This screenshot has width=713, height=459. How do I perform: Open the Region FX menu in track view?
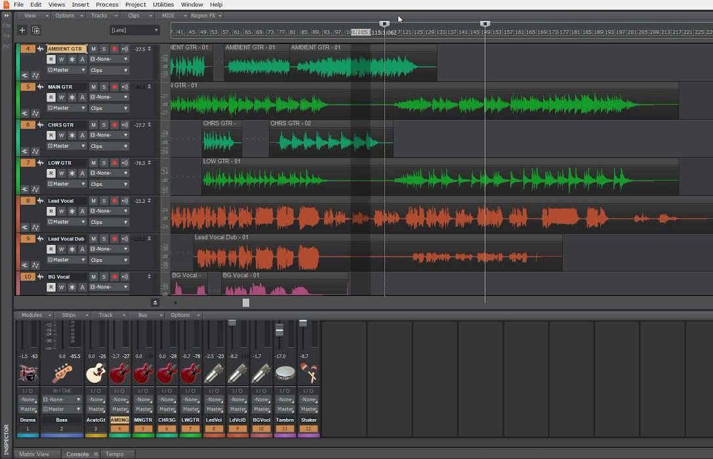[x=206, y=16]
